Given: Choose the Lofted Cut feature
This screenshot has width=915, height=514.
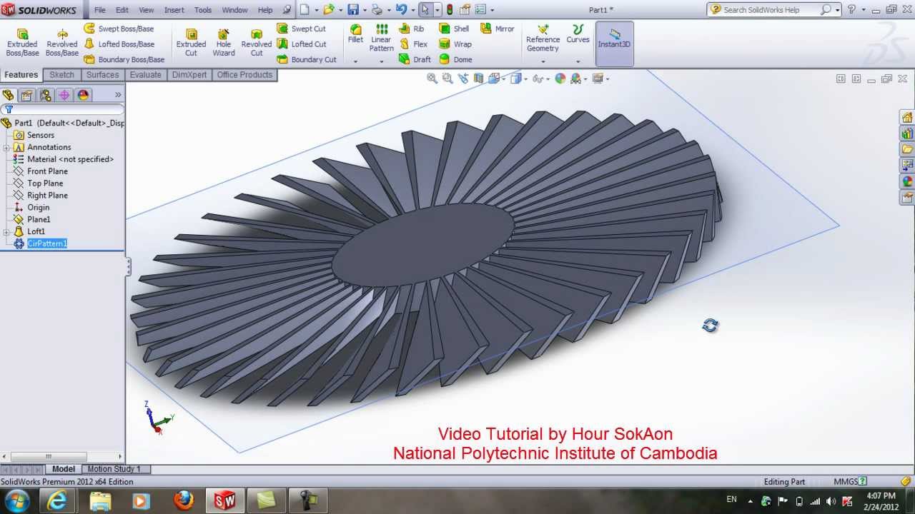Looking at the screenshot, I should pos(302,44).
